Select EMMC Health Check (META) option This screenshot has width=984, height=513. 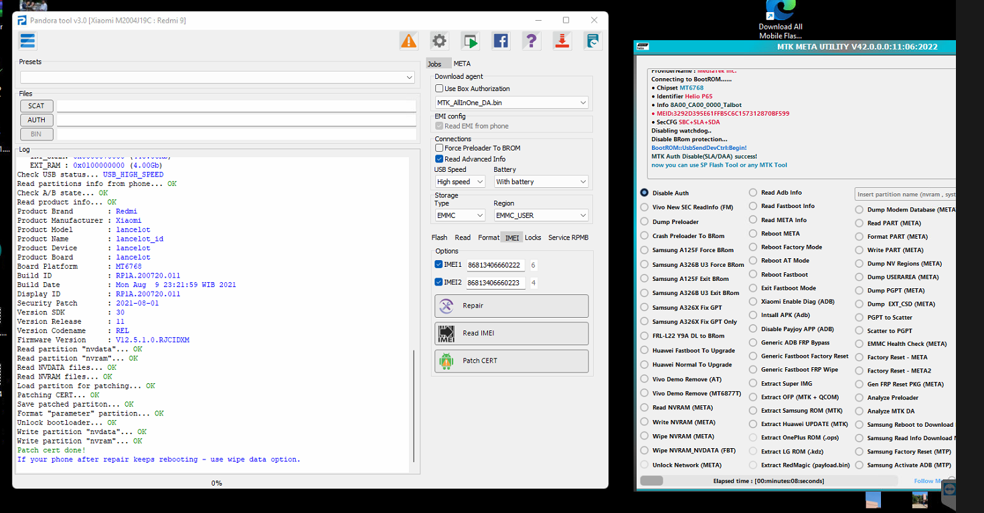pos(860,344)
